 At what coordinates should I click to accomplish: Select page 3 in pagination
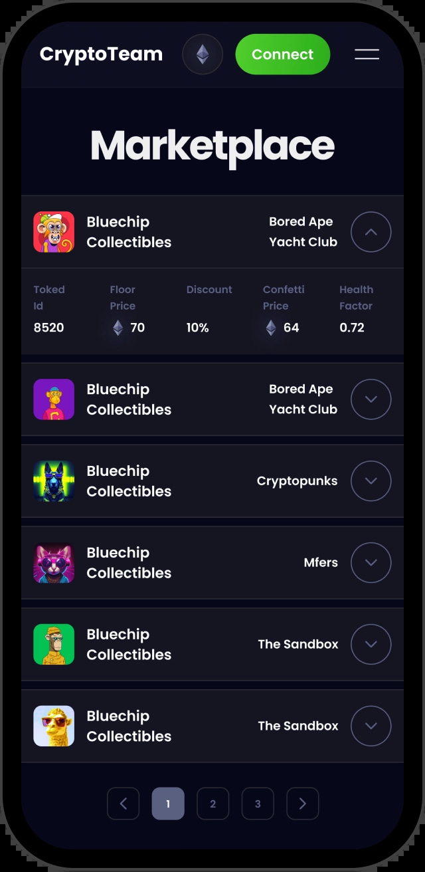tap(258, 804)
